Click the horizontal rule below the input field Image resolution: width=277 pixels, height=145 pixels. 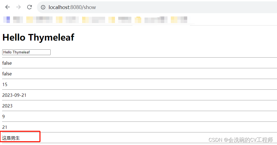click(x=140, y=58)
